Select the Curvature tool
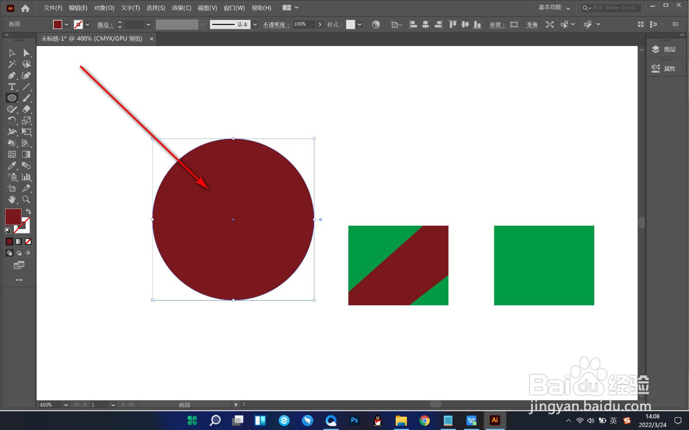Image resolution: width=689 pixels, height=430 pixels. tap(27, 76)
